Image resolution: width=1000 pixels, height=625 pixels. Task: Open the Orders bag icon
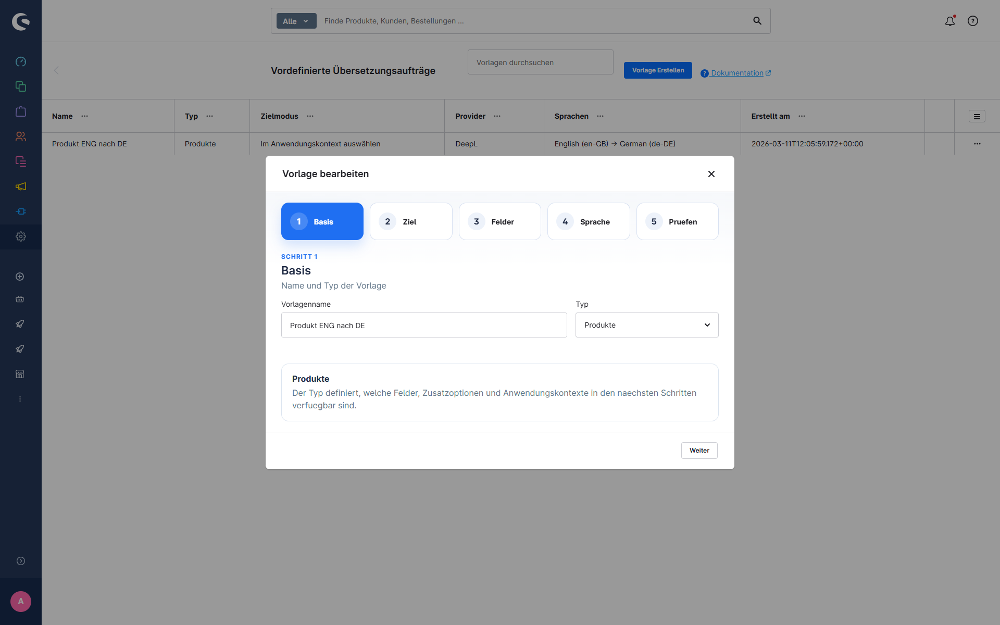pos(21,111)
